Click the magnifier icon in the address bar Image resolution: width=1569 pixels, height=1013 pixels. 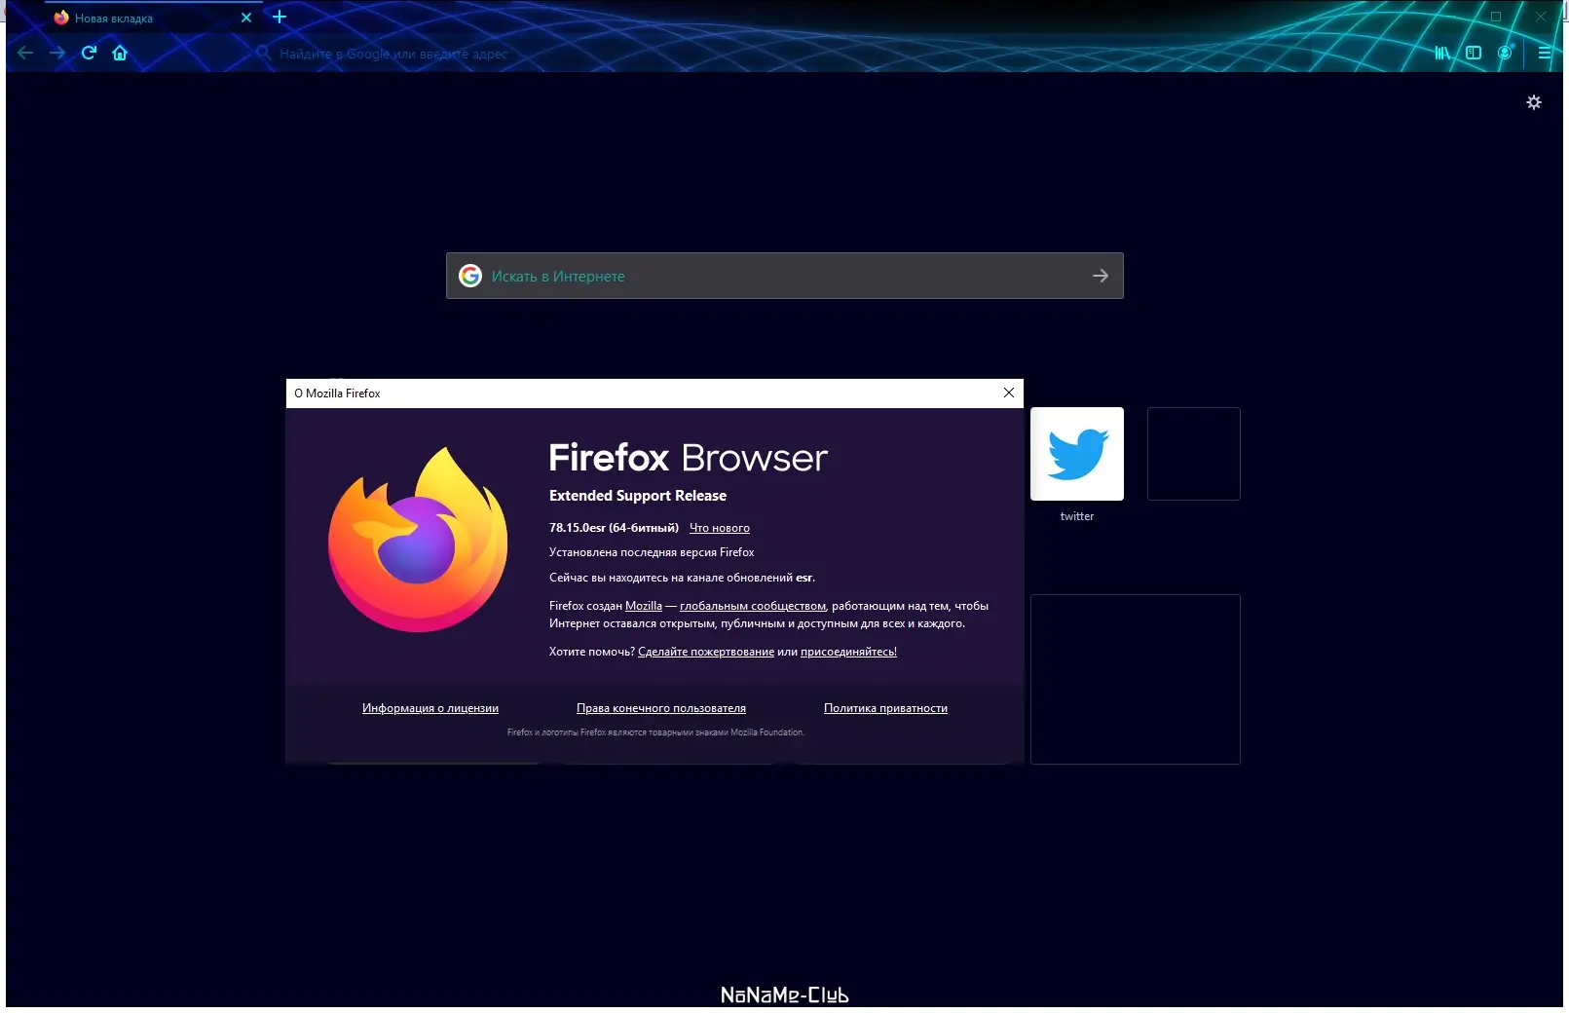tap(263, 53)
